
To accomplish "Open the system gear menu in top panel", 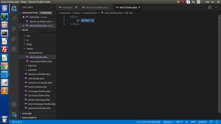I will point(218,2).
